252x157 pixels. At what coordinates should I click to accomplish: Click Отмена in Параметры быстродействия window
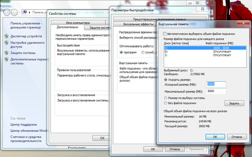pyautogui.click(x=175, y=149)
